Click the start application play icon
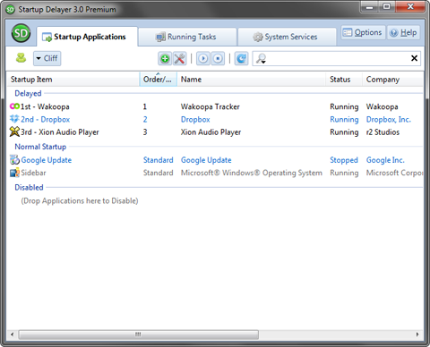Screen dimensions: 430x347 203,58
